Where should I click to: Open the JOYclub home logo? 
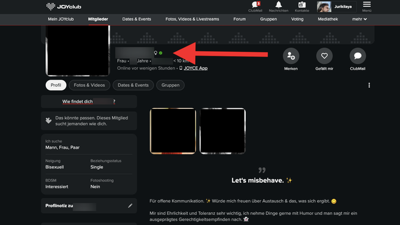[64, 7]
